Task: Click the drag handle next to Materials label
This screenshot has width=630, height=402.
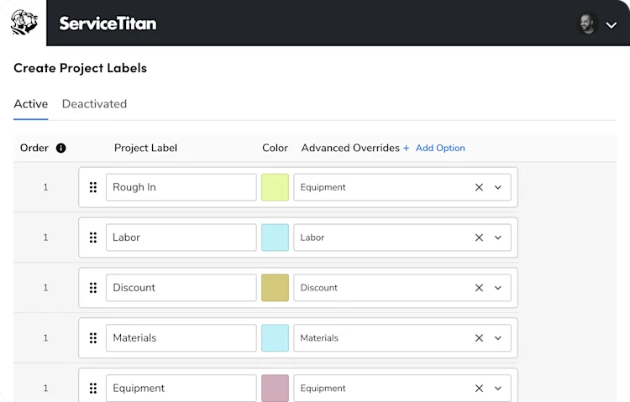Action: (93, 337)
